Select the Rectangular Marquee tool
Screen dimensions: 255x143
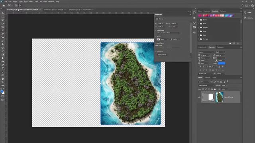click(3, 17)
